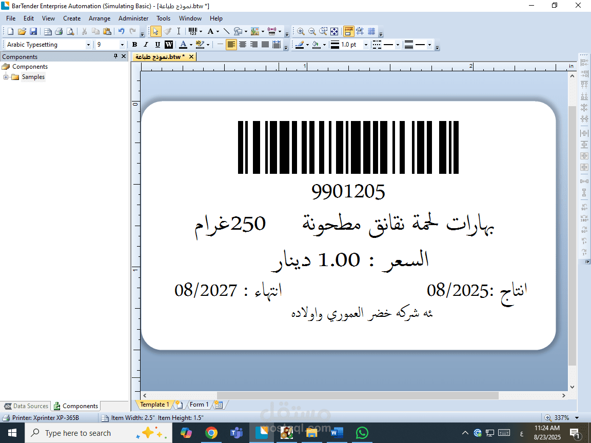The height and width of the screenshot is (443, 591).
Task: Switch to the Form 1 tab
Action: pos(199,405)
